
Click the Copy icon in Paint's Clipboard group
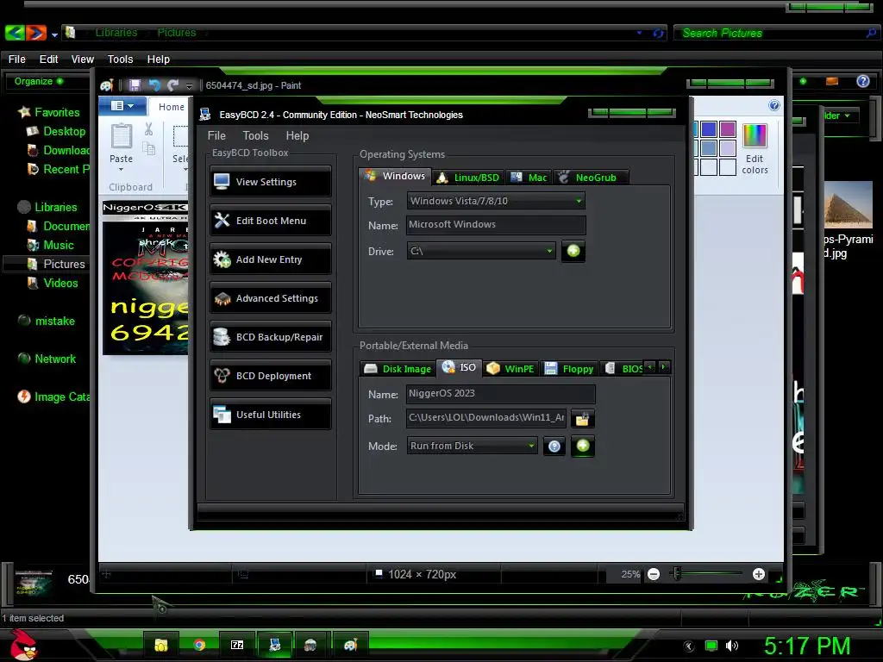[148, 148]
